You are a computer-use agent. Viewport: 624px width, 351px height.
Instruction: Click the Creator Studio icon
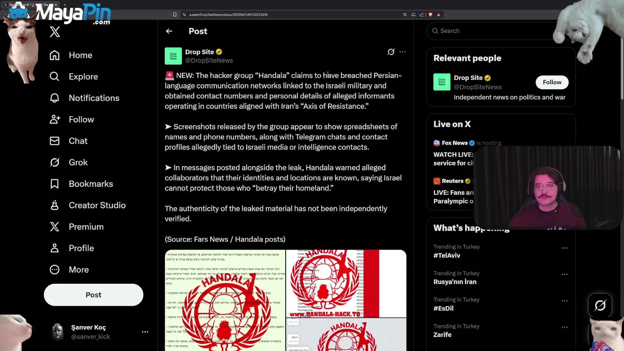(x=55, y=205)
